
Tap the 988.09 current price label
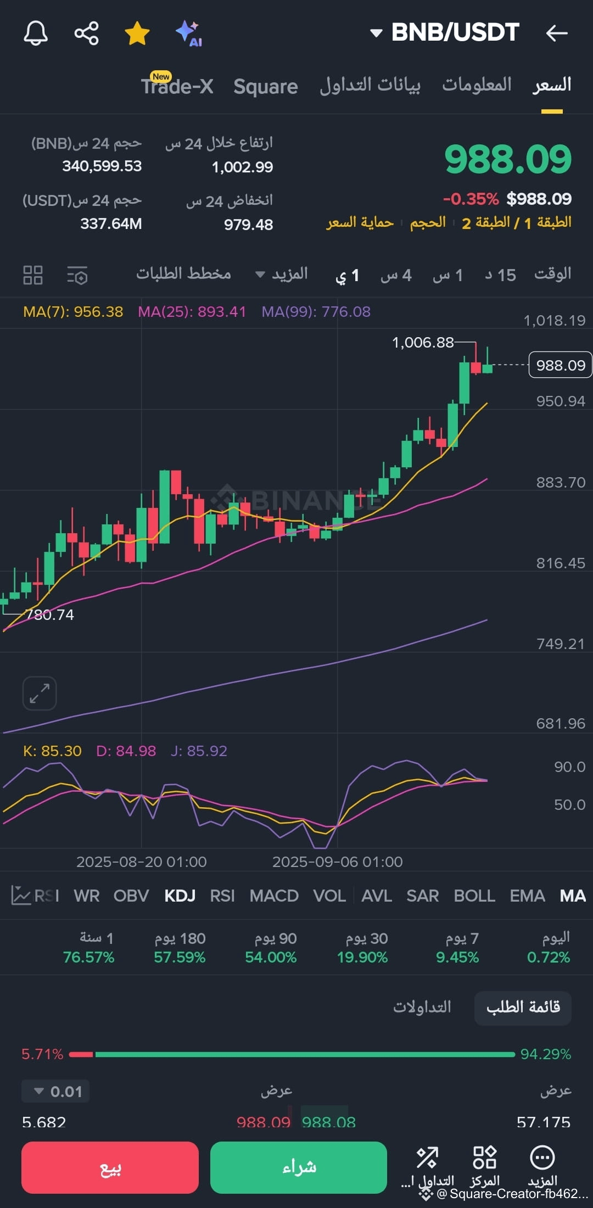point(560,365)
